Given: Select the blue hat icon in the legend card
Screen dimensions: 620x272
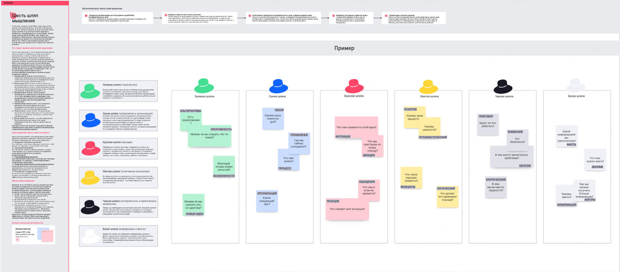Looking at the screenshot, I should pyautogui.click(x=91, y=120).
